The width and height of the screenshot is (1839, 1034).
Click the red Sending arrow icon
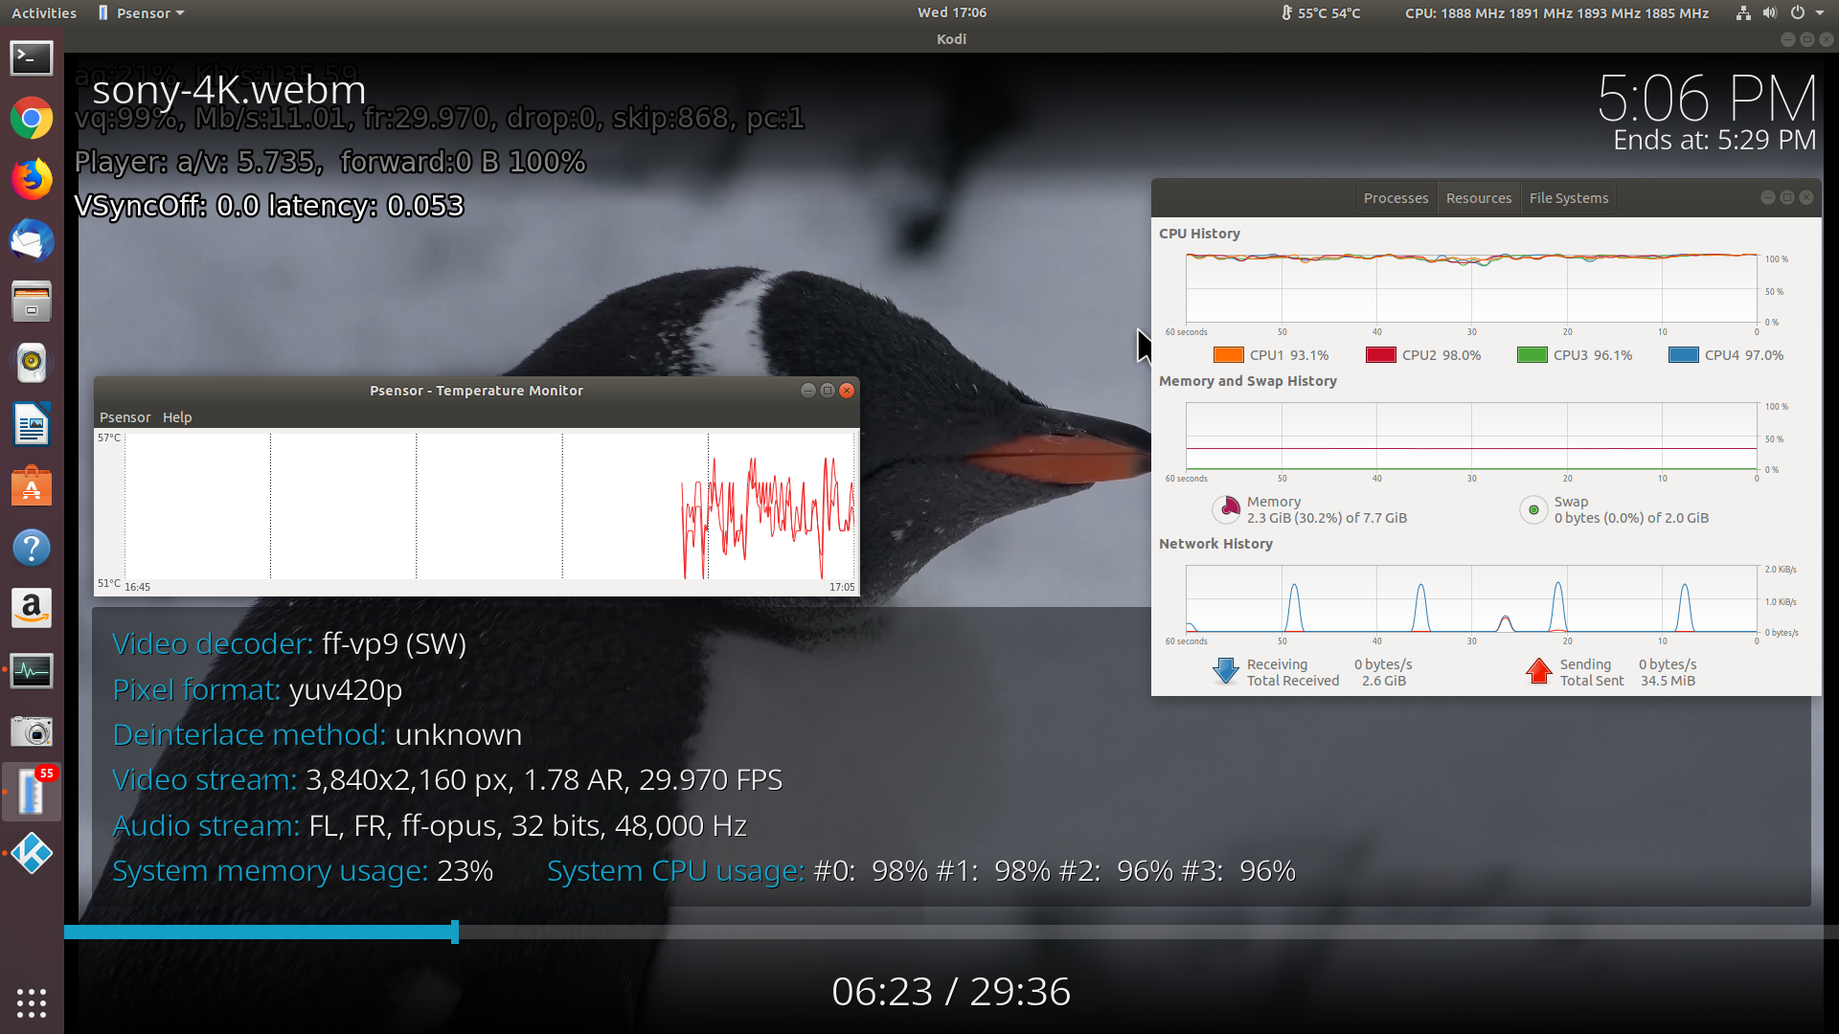1539,670
